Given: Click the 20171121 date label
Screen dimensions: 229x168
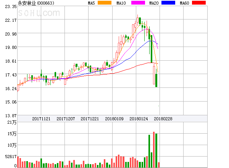Looking at the screenshot, I should click(41, 119).
